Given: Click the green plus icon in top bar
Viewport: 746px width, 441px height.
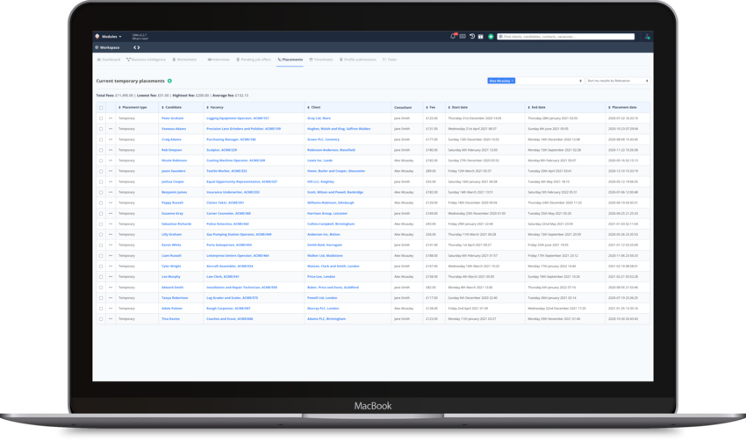Looking at the screenshot, I should (491, 36).
